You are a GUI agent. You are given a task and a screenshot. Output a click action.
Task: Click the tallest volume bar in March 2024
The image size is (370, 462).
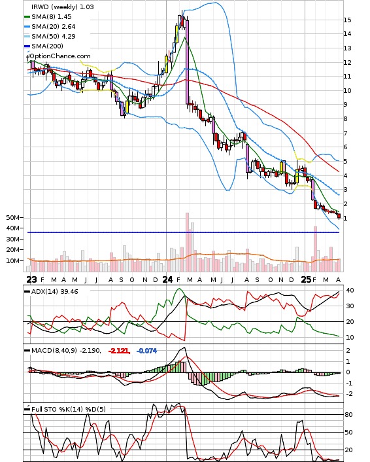click(187, 242)
